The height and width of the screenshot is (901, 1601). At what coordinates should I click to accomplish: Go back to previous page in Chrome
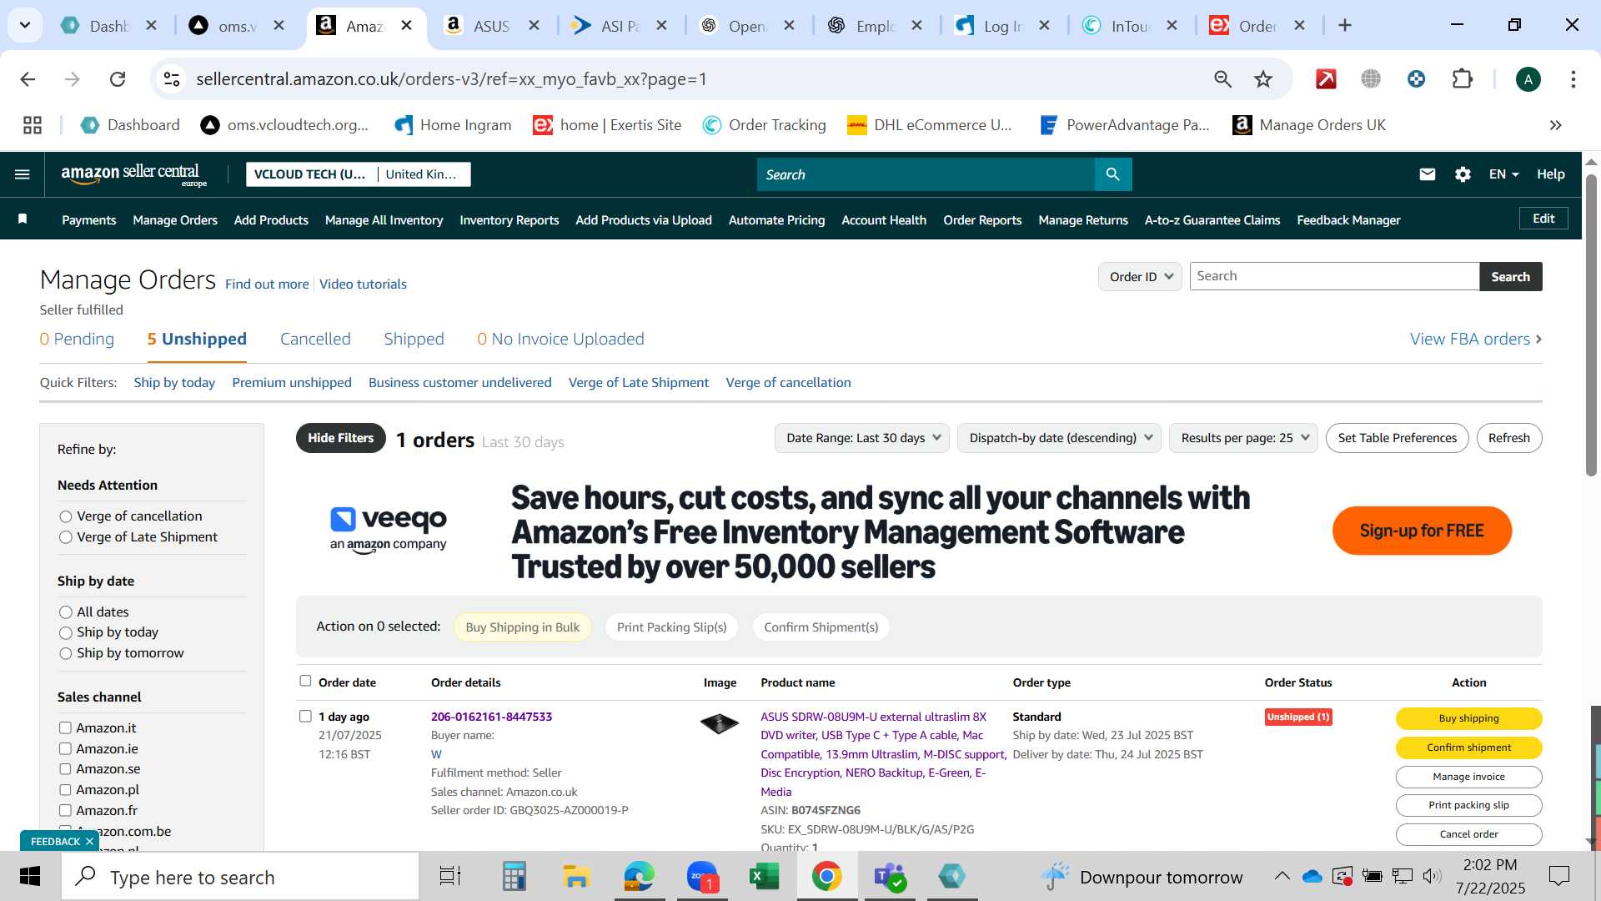coord(28,79)
